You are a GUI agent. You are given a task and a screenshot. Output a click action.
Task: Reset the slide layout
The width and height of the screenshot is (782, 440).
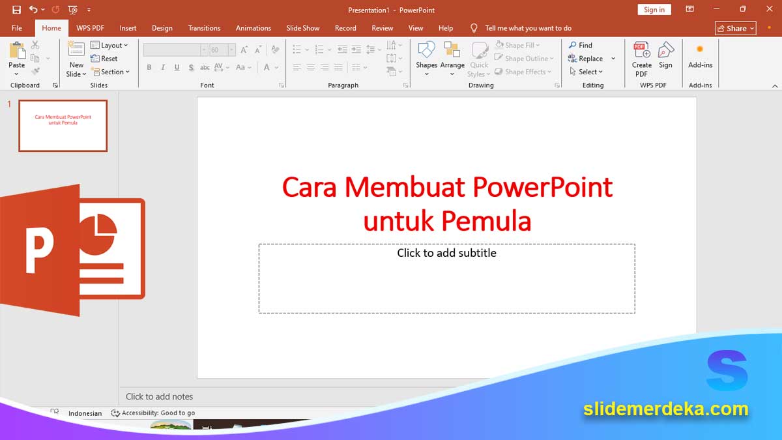(104, 59)
